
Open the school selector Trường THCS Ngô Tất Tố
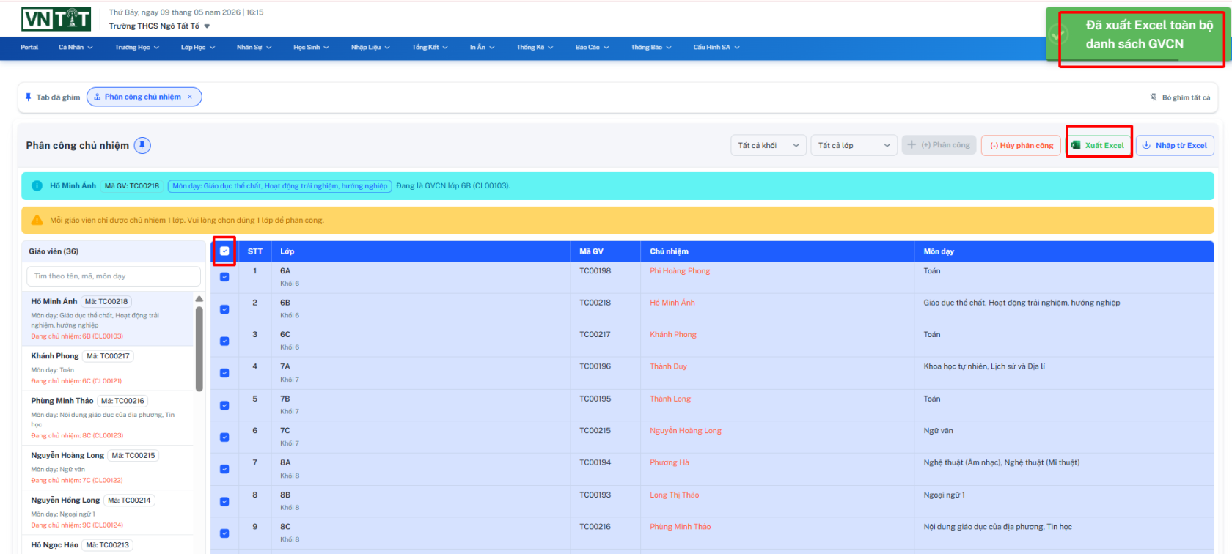tap(160, 26)
